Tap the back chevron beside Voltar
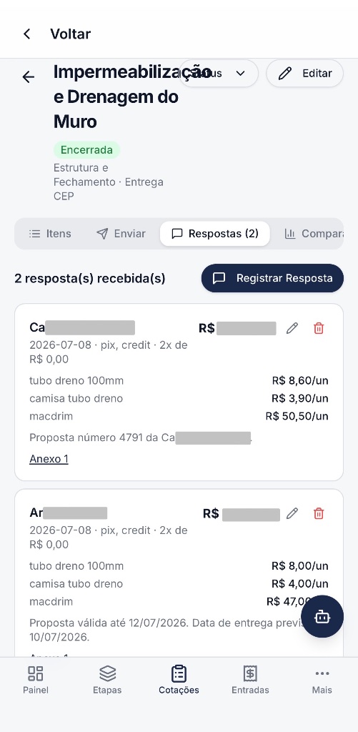The image size is (358, 732). tap(27, 34)
